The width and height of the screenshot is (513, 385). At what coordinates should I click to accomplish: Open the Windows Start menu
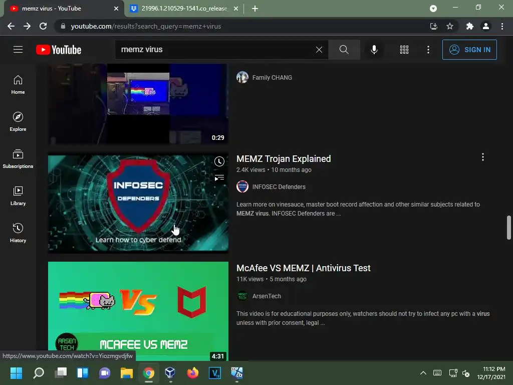pos(16,373)
